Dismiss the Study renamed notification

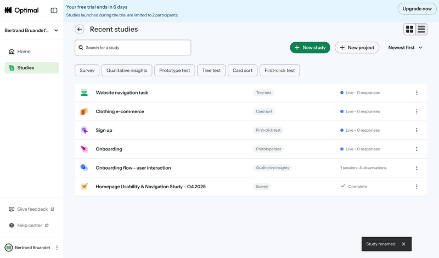403,244
